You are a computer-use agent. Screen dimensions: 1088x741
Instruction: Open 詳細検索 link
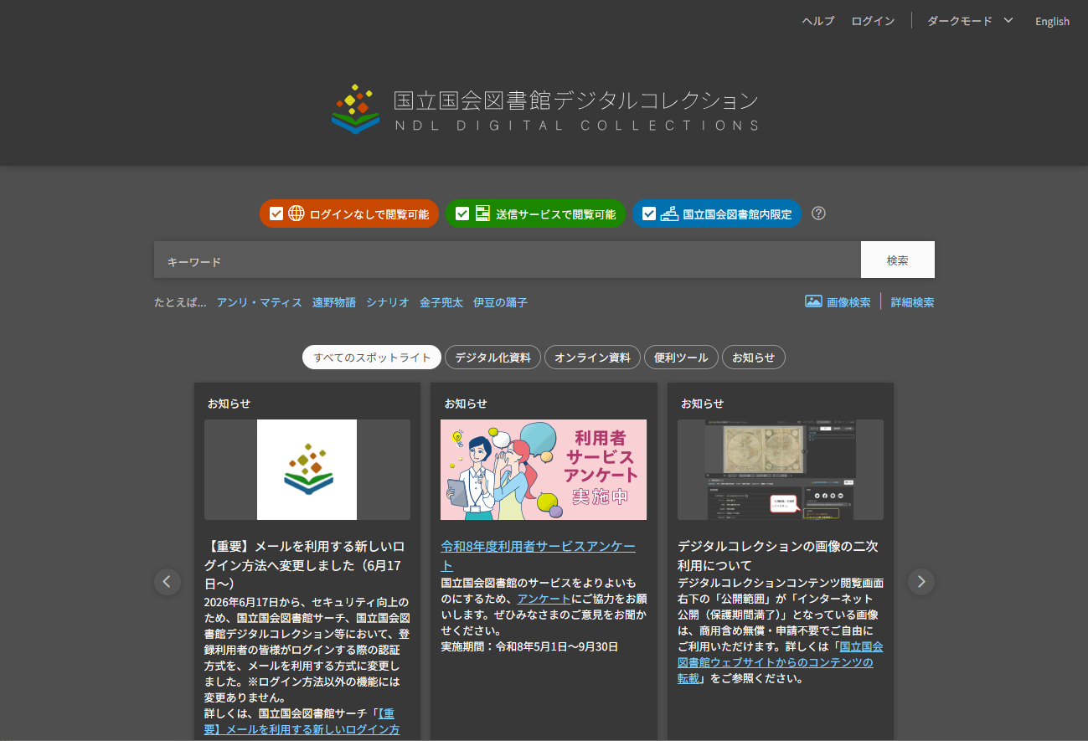[912, 302]
